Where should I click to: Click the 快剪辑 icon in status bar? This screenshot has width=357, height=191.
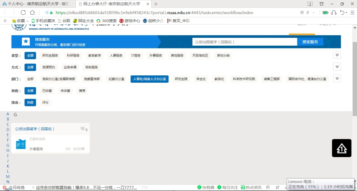(x=199, y=187)
